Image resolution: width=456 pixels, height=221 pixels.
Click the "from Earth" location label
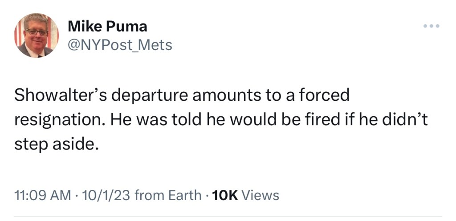(x=167, y=195)
